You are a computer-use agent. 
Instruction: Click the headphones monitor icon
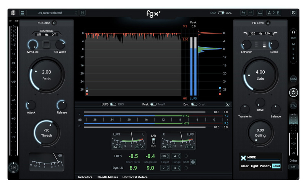coord(293,32)
